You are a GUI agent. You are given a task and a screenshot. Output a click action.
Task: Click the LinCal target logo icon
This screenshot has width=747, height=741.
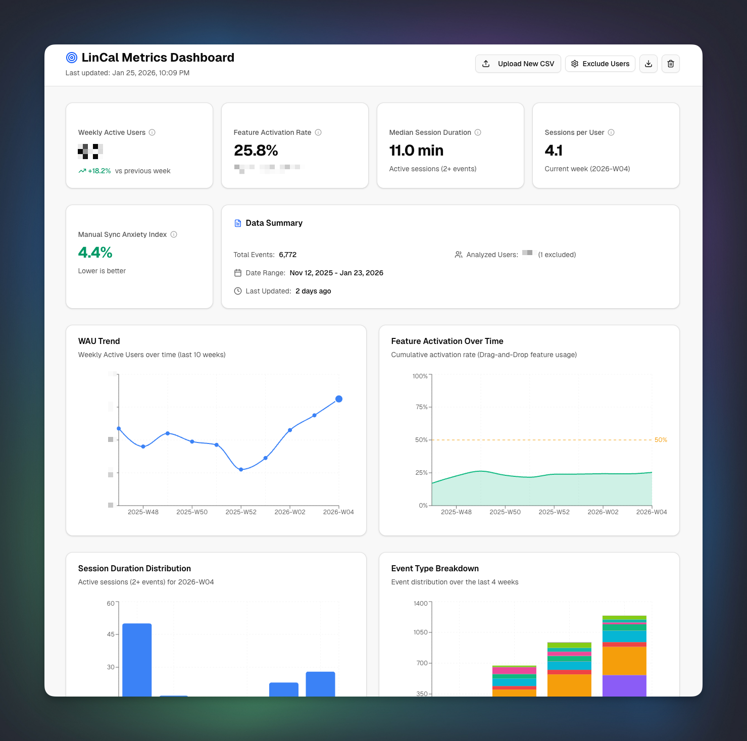tap(72, 58)
